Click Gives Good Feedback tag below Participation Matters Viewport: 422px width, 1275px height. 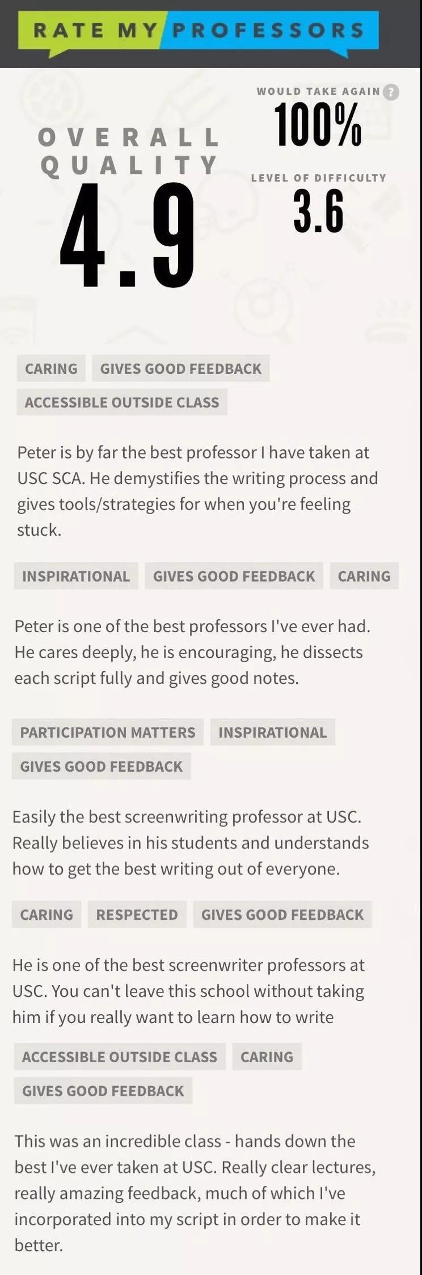tap(102, 766)
